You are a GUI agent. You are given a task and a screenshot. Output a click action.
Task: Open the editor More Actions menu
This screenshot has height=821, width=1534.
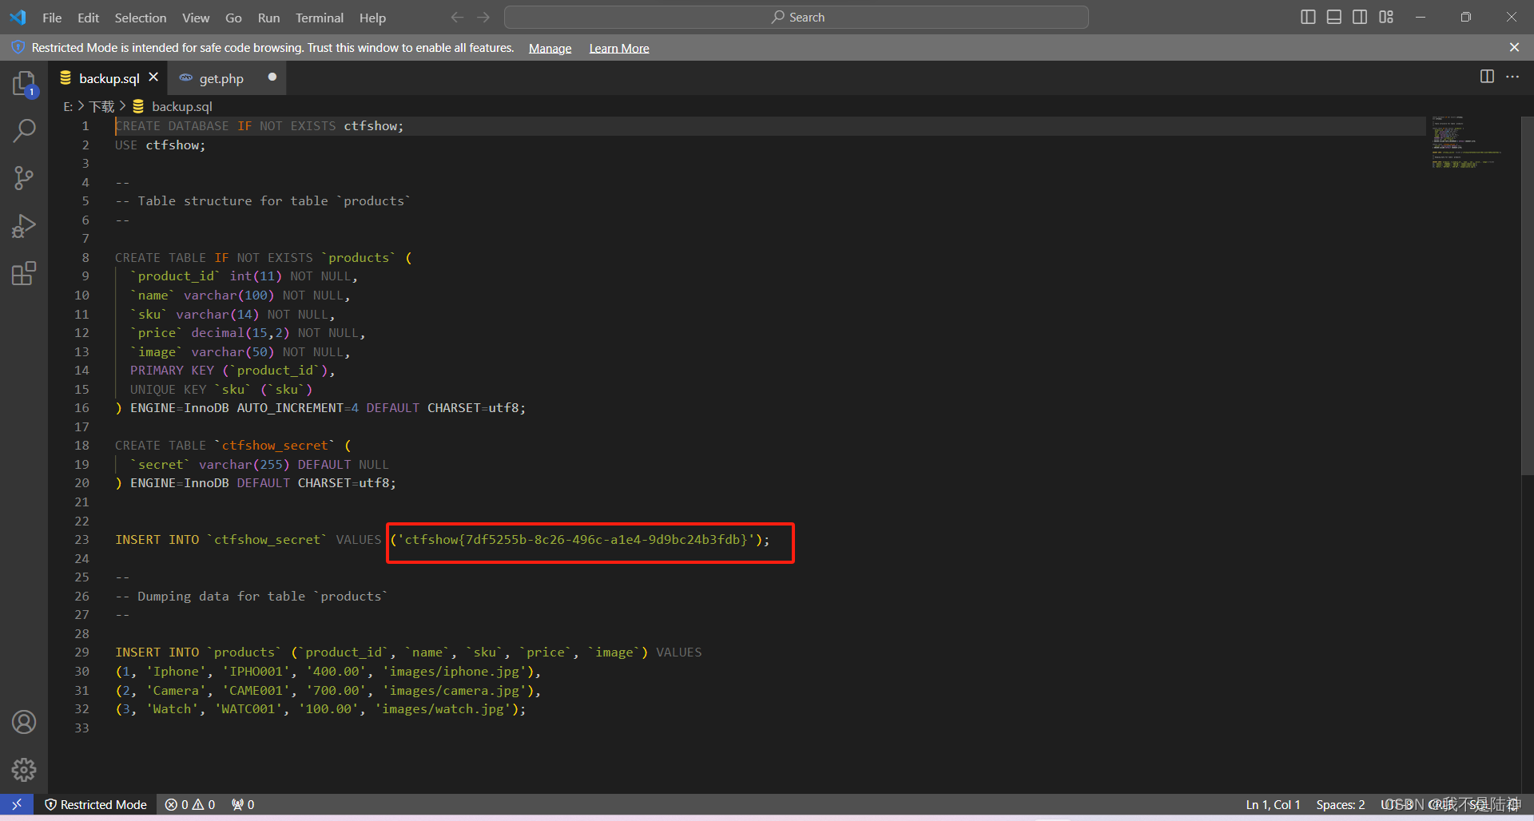click(1512, 77)
